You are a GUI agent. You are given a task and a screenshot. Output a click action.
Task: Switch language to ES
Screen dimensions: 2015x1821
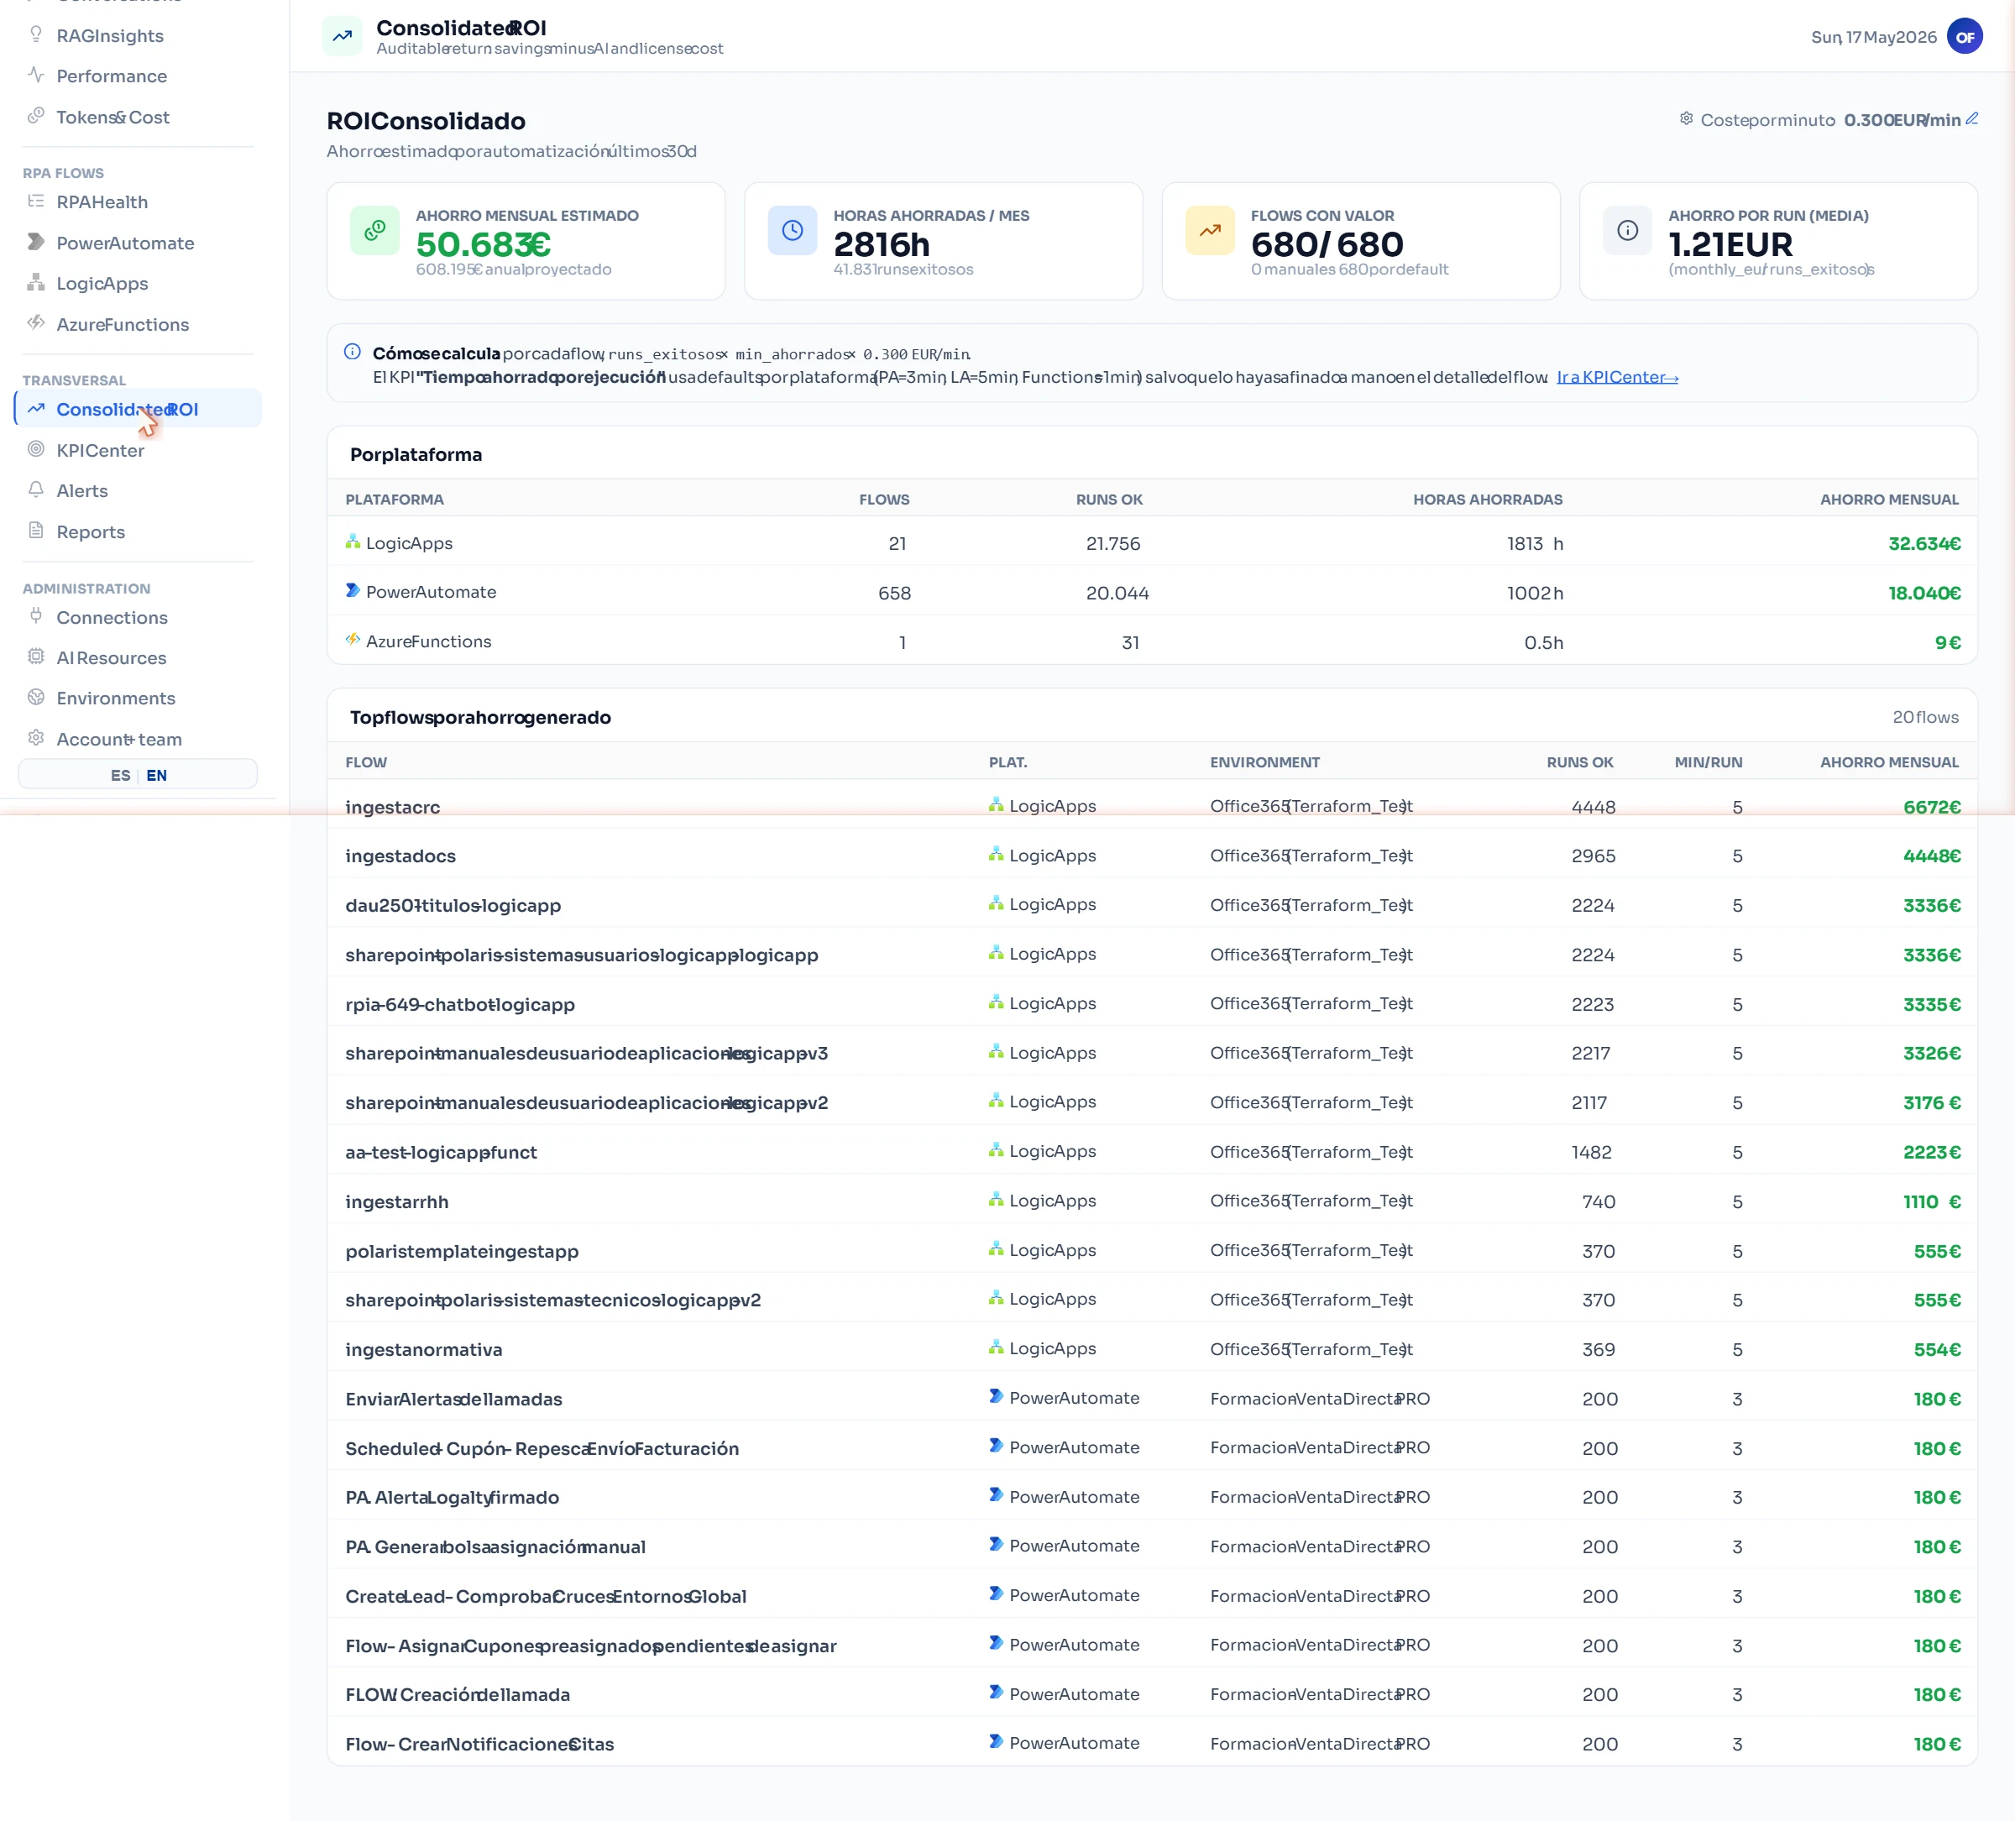[x=120, y=776]
